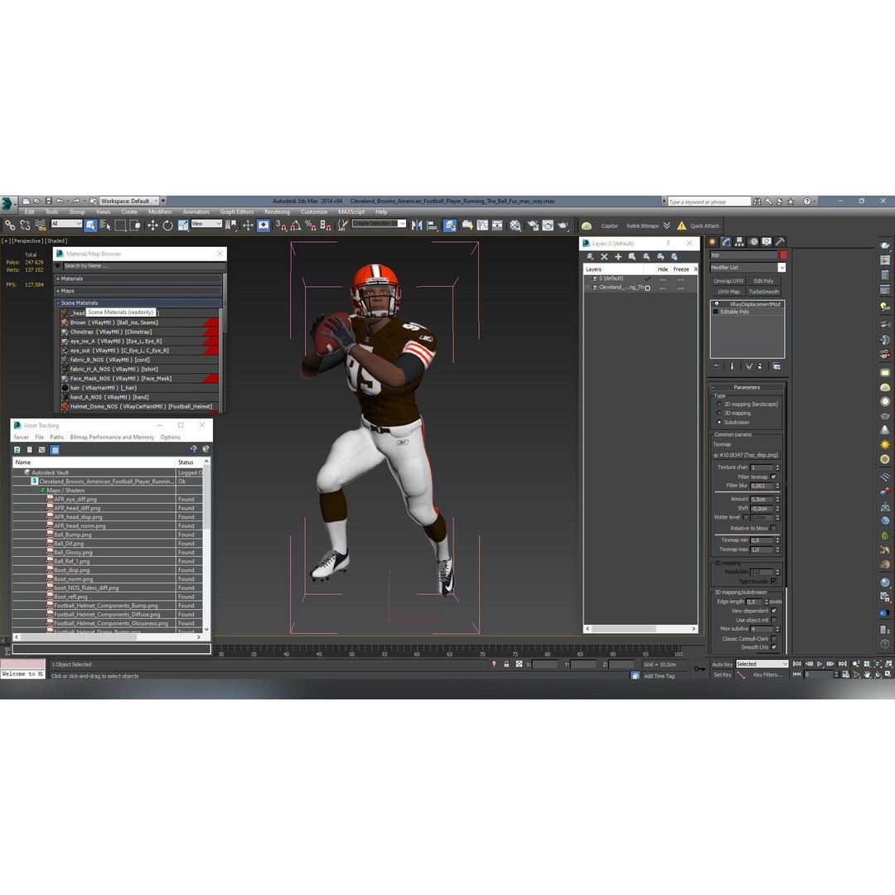Toggle Smooth UVs checkbox

pos(773,647)
